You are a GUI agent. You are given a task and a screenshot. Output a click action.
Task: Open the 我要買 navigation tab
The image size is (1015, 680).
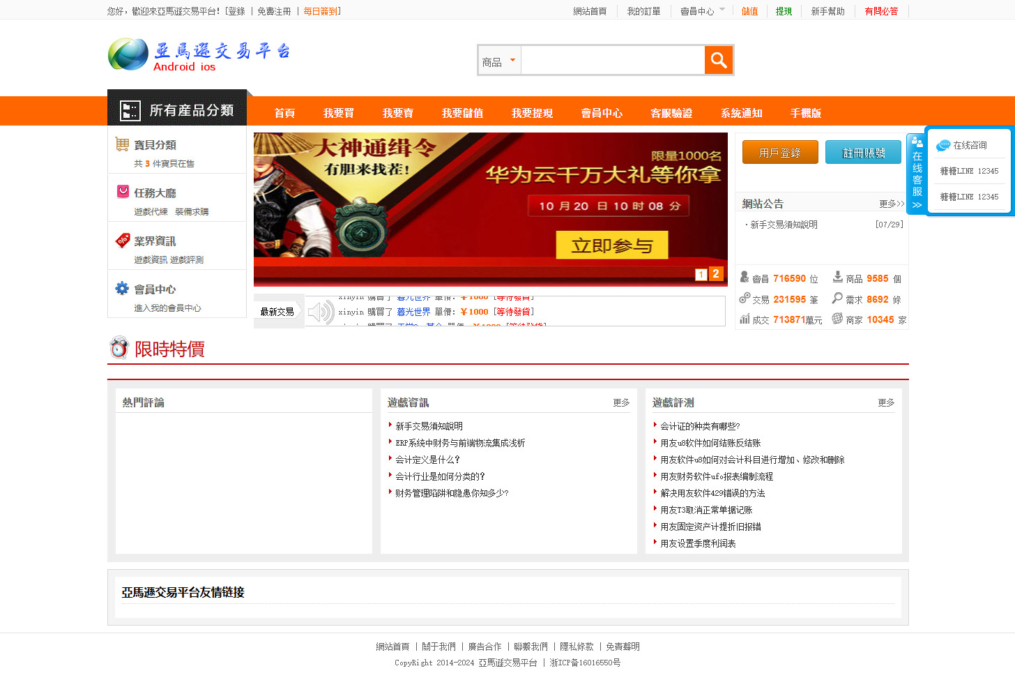(338, 113)
